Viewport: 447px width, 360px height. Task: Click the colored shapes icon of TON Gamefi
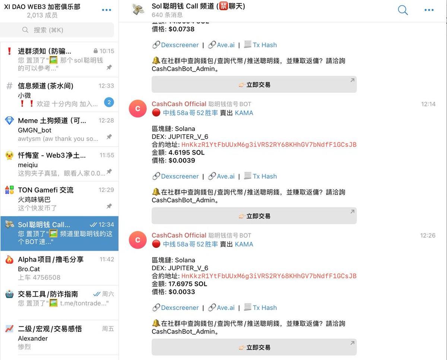pyautogui.click(x=9, y=190)
